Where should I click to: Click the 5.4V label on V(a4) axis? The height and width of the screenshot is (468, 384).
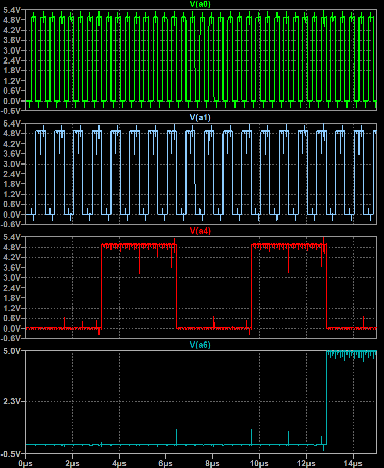click(x=12, y=237)
